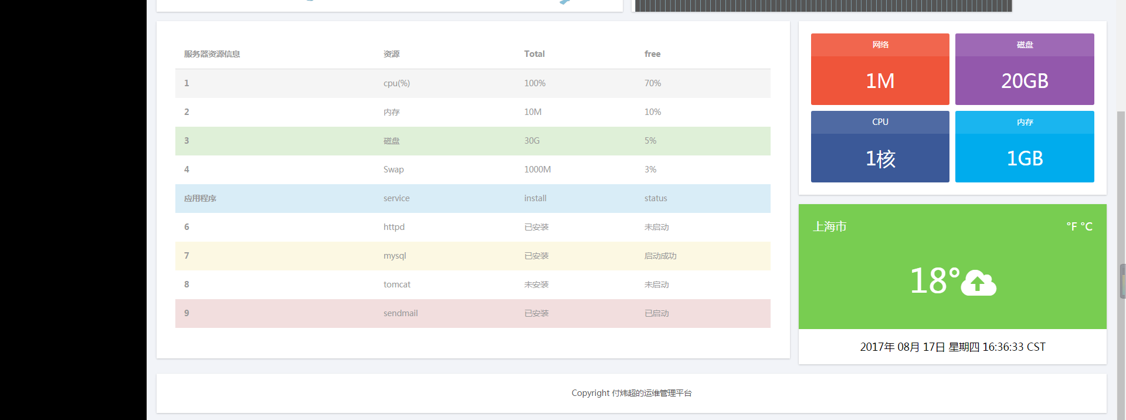The width and height of the screenshot is (1126, 420).
Task: Click sendmail install state 已安装
Action: [x=536, y=313]
